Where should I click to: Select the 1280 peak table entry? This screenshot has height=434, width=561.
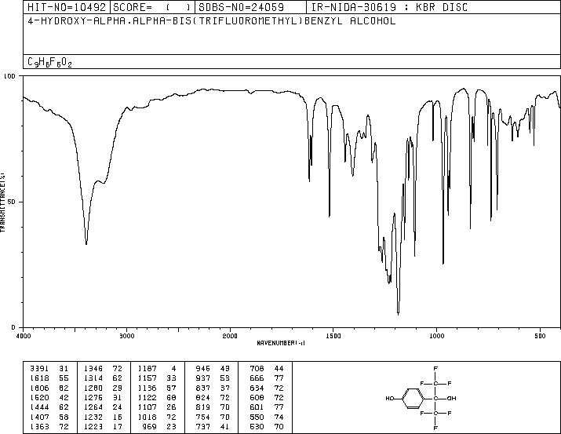click(x=103, y=388)
